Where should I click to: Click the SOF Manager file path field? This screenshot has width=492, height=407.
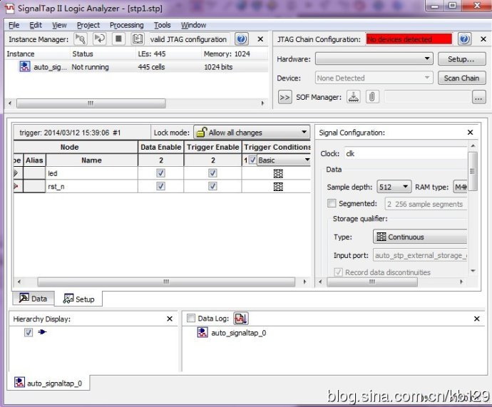click(427, 97)
